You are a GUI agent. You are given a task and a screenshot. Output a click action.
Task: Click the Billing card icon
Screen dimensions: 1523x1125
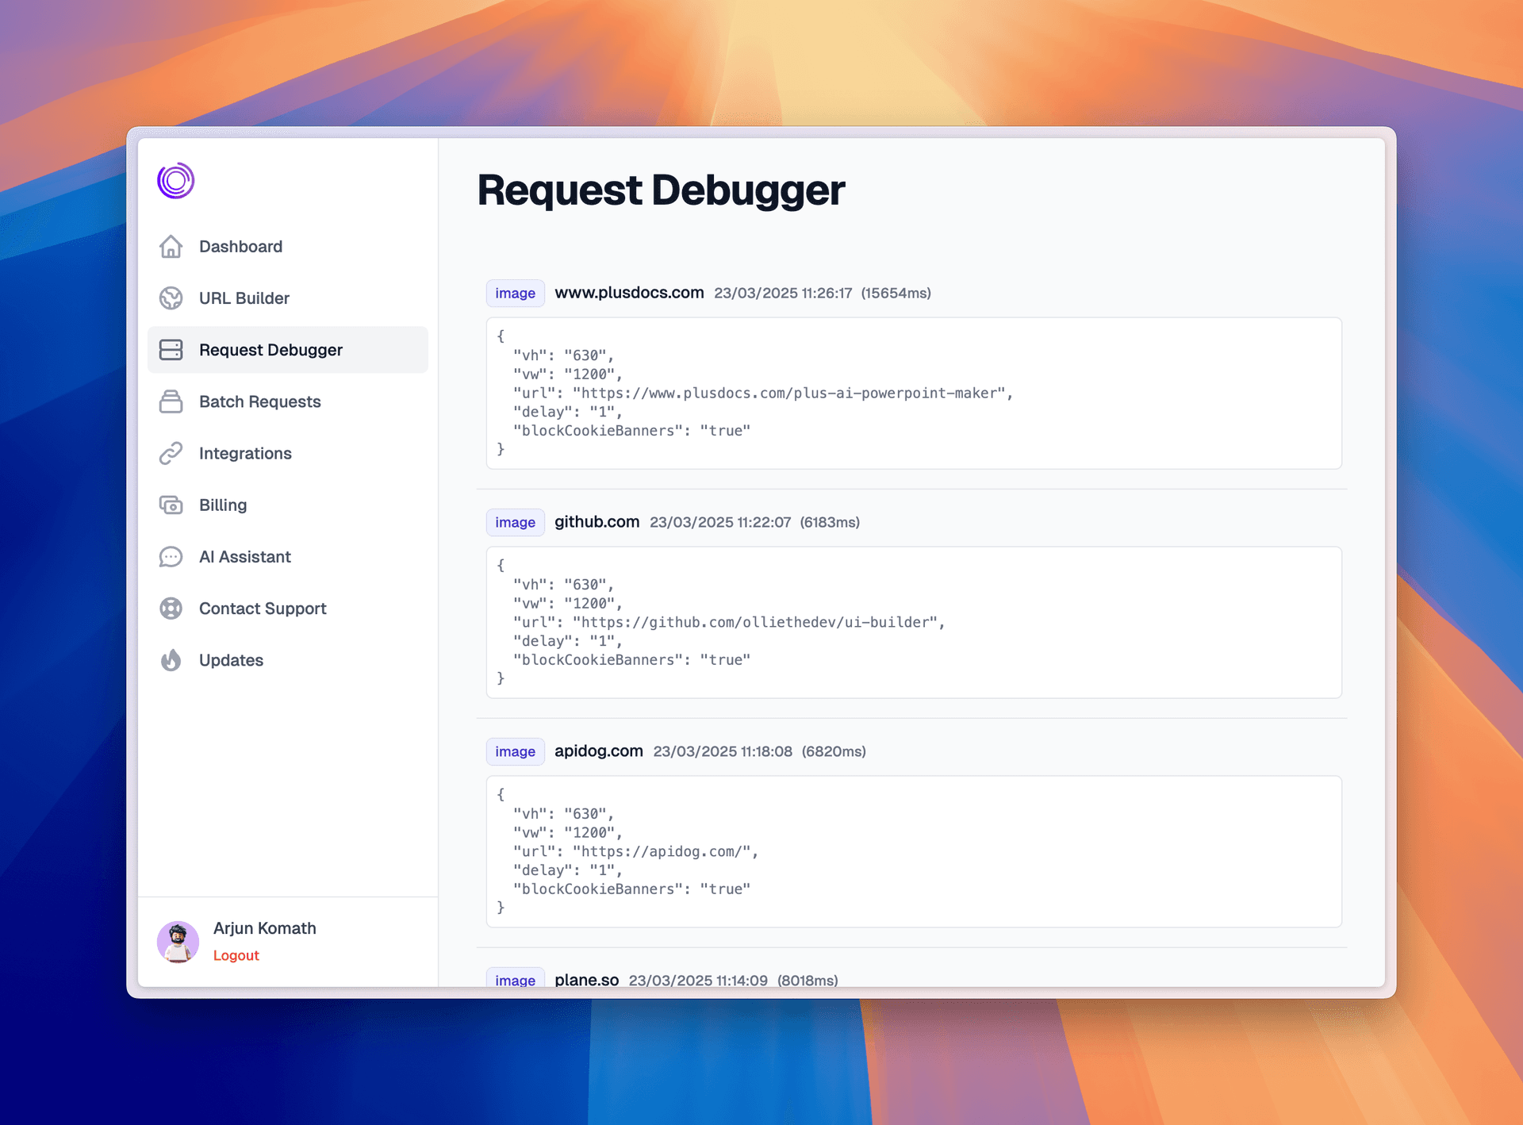(171, 505)
